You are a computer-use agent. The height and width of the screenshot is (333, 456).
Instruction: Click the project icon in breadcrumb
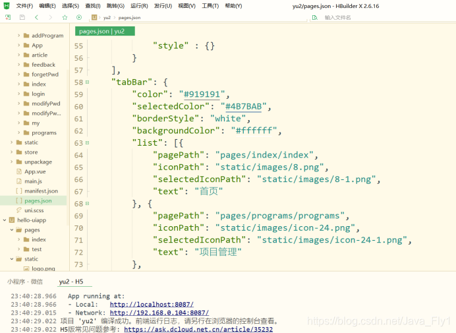point(94,17)
